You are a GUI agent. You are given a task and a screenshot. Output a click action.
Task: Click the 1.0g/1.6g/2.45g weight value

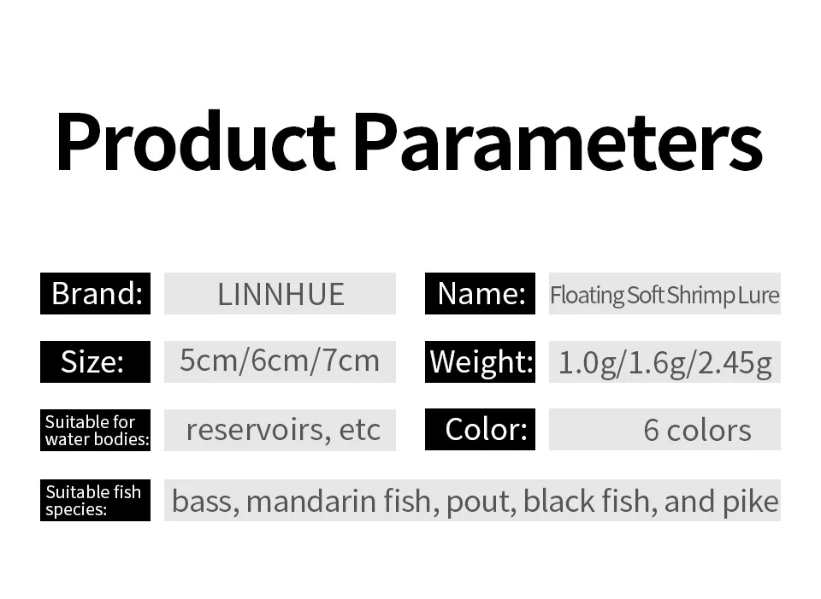pyautogui.click(x=664, y=362)
